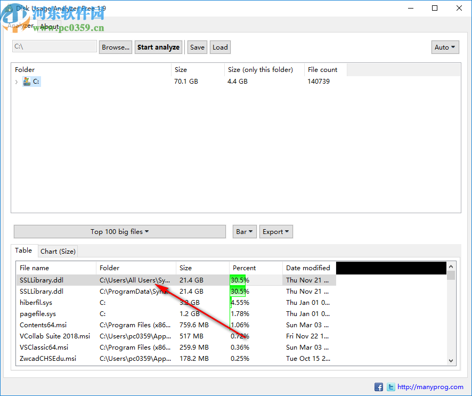Select the Table tab

click(x=24, y=250)
